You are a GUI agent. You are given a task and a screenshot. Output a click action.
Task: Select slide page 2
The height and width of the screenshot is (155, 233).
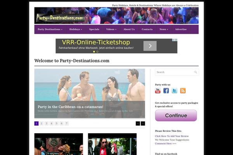tap(42, 123)
